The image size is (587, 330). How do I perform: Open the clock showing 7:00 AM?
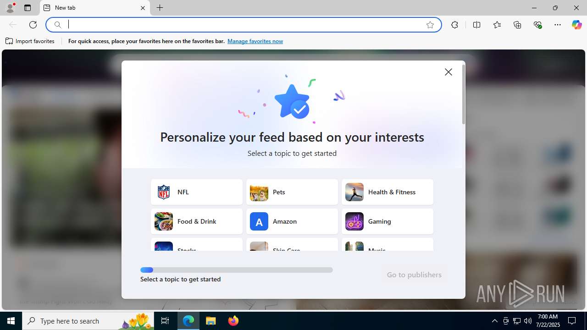pos(548,321)
